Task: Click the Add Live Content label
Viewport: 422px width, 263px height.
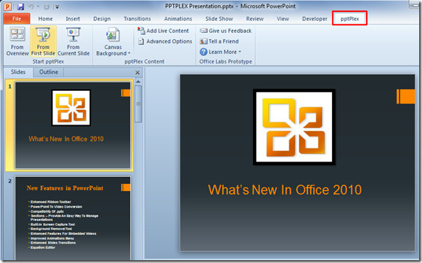Action: [x=168, y=31]
